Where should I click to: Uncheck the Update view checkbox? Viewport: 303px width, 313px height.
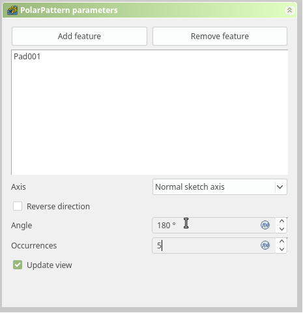pyautogui.click(x=18, y=265)
